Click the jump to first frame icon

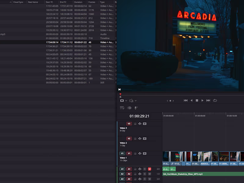(185, 101)
